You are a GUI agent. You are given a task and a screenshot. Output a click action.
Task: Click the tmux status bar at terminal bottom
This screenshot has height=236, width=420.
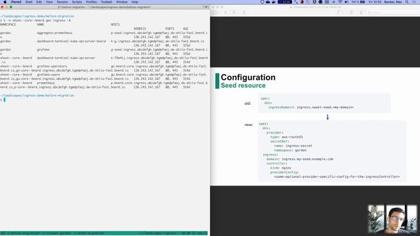104,233
